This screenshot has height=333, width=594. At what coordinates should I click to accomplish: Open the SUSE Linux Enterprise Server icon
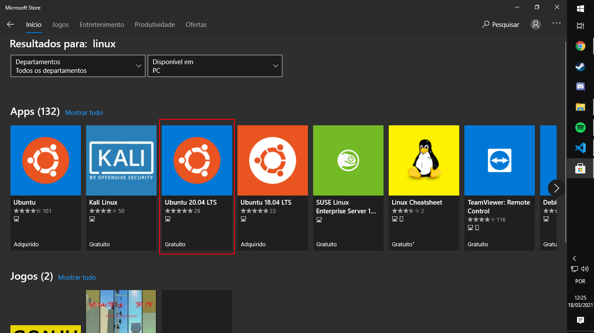[x=348, y=160]
